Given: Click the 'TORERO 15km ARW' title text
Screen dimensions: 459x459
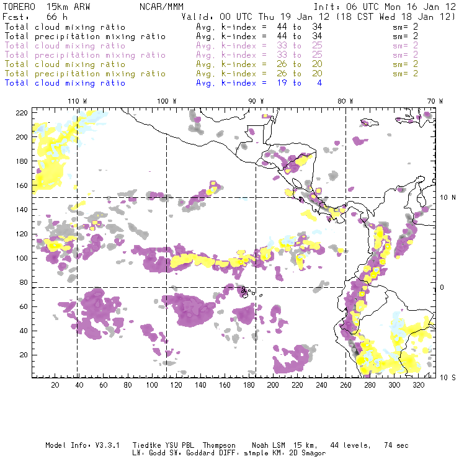Looking at the screenshot, I should tap(47, 7).
